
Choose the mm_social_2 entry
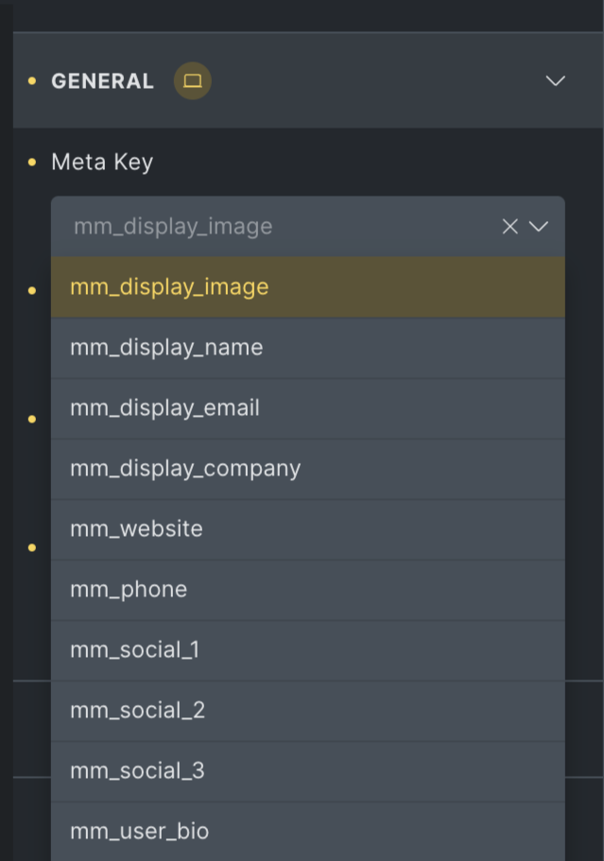click(137, 711)
